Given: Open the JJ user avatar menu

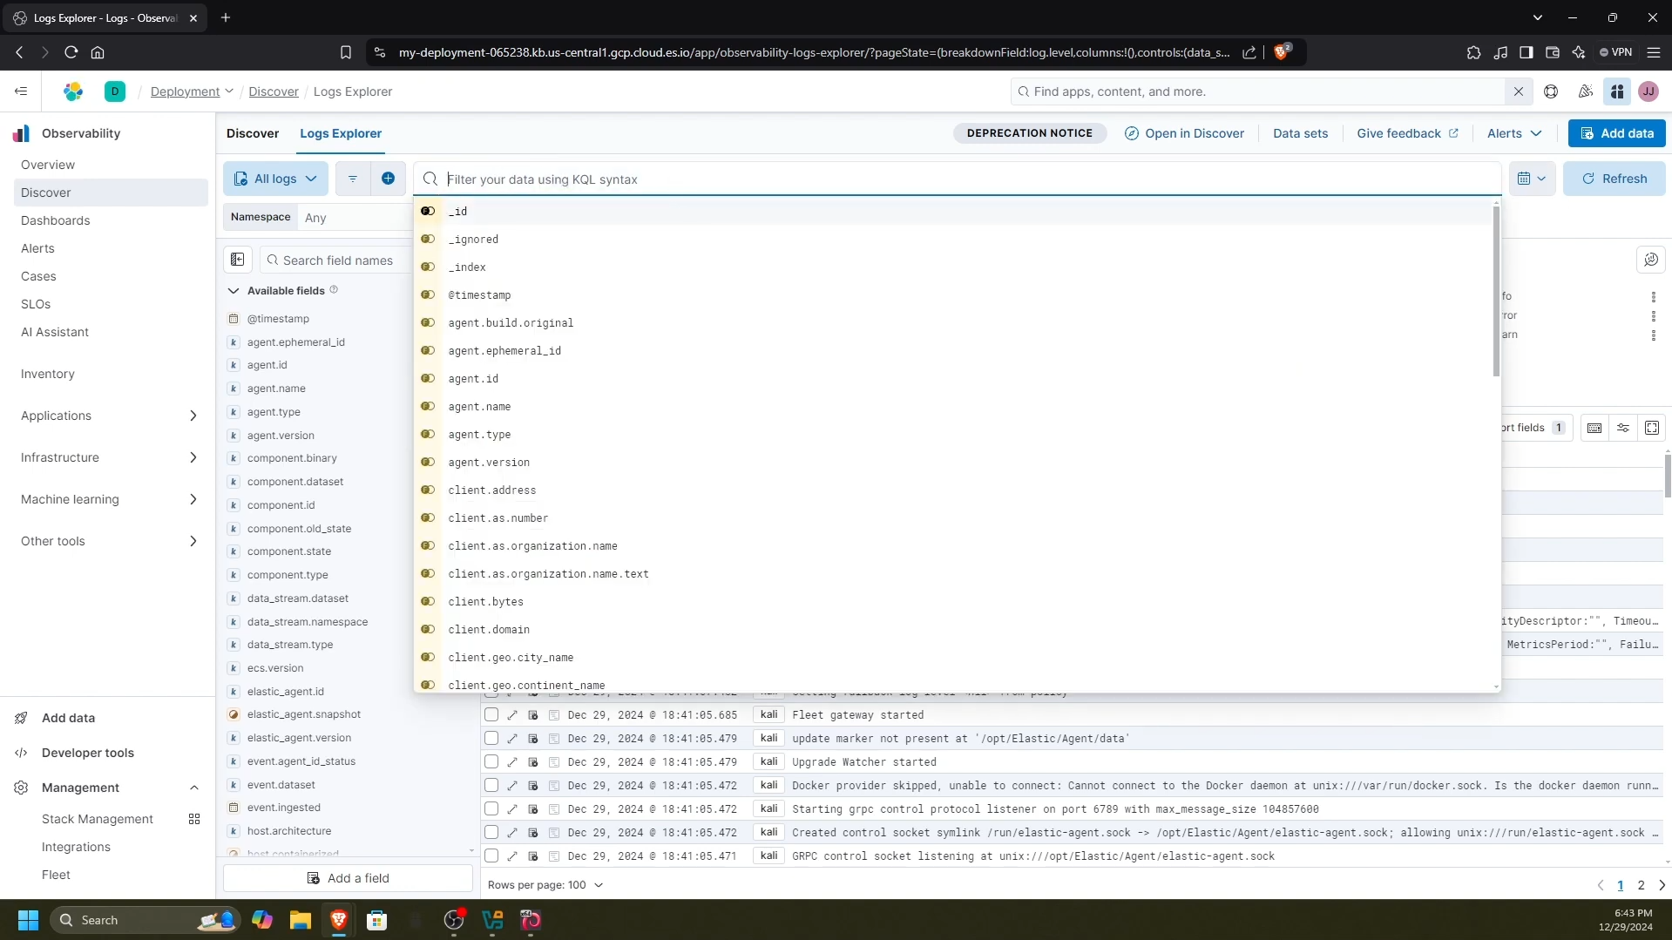Looking at the screenshot, I should pyautogui.click(x=1648, y=91).
